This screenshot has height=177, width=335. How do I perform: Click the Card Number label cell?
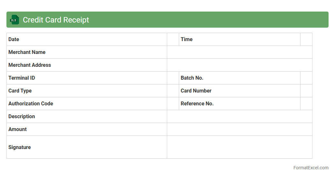[x=239, y=91]
